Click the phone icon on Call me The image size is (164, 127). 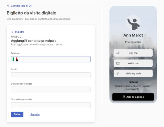(x=118, y=53)
